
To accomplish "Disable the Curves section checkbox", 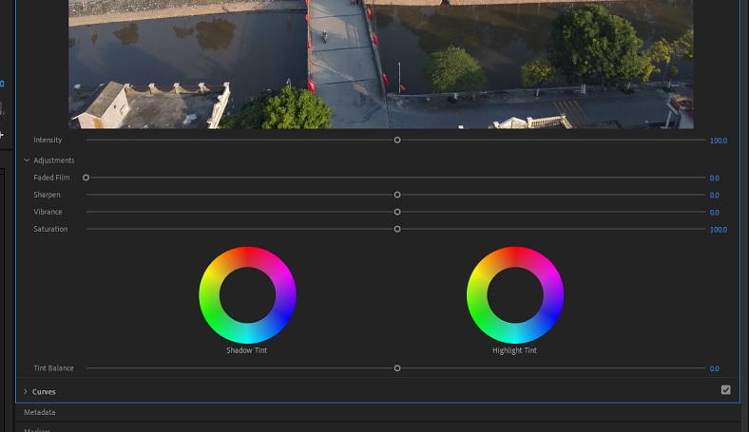I will [726, 390].
